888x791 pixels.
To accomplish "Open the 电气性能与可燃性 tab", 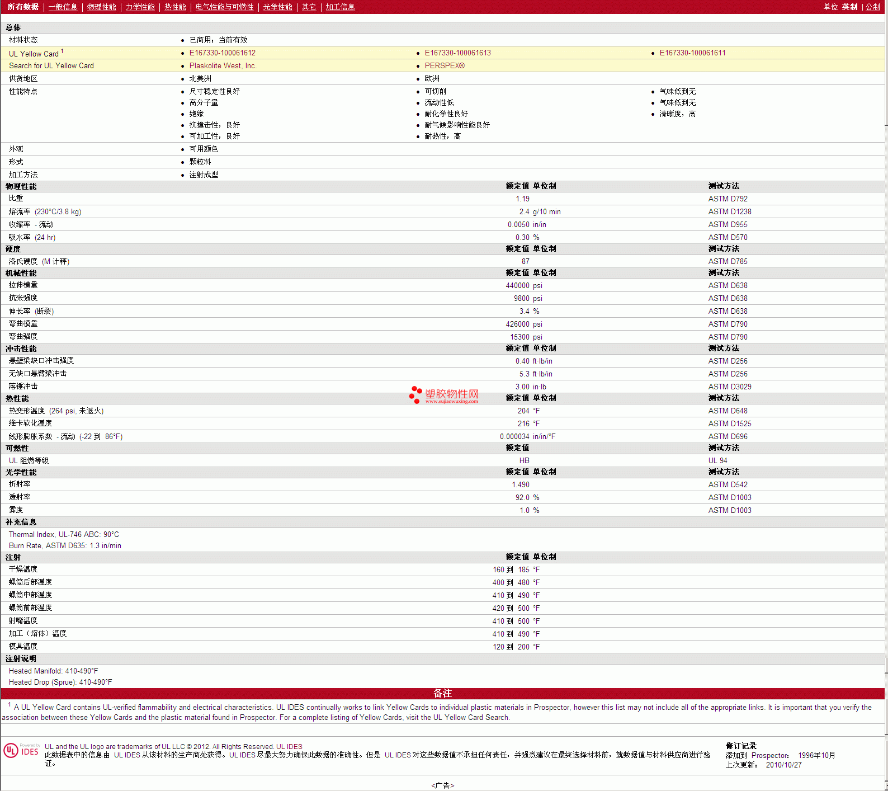I will click(x=224, y=7).
